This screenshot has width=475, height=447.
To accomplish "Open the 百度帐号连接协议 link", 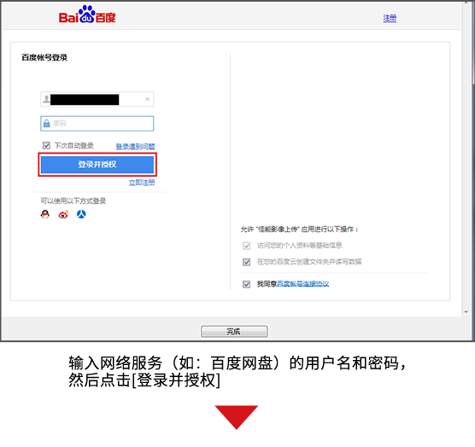I will click(303, 284).
